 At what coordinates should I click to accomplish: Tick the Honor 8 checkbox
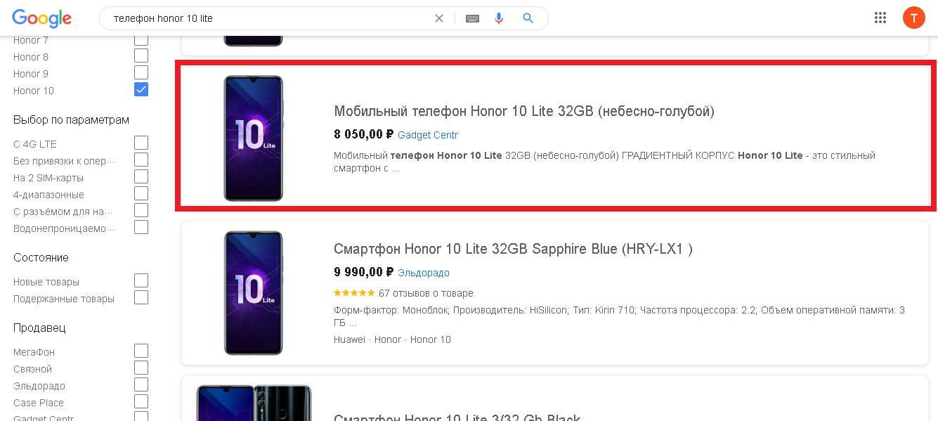pos(141,56)
